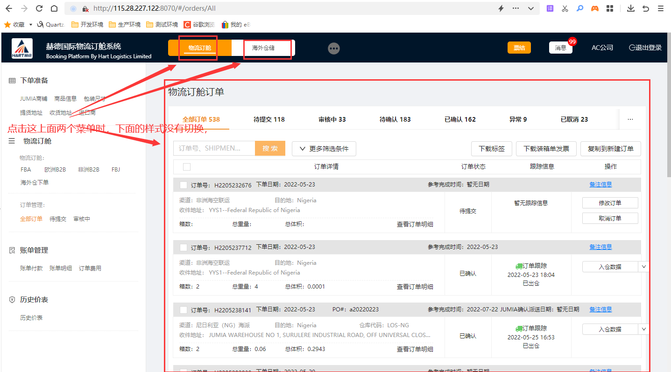Screen dimensions: 671x372
Task: Toggle the select-all orders checkbox
Action: point(187,167)
